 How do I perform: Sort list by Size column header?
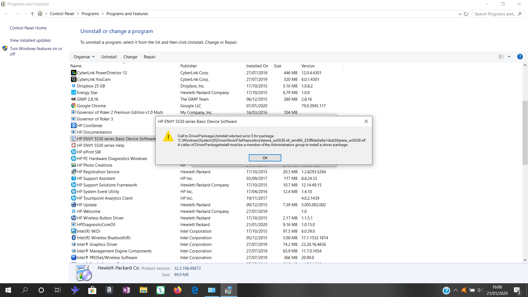[x=286, y=66]
